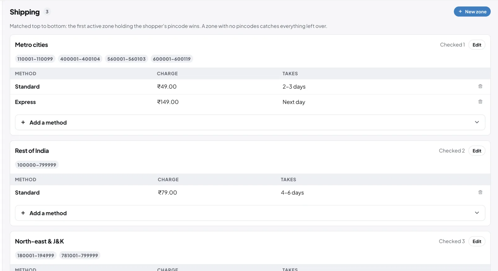
Task: Click the Metro cities zone title
Action: 31,45
